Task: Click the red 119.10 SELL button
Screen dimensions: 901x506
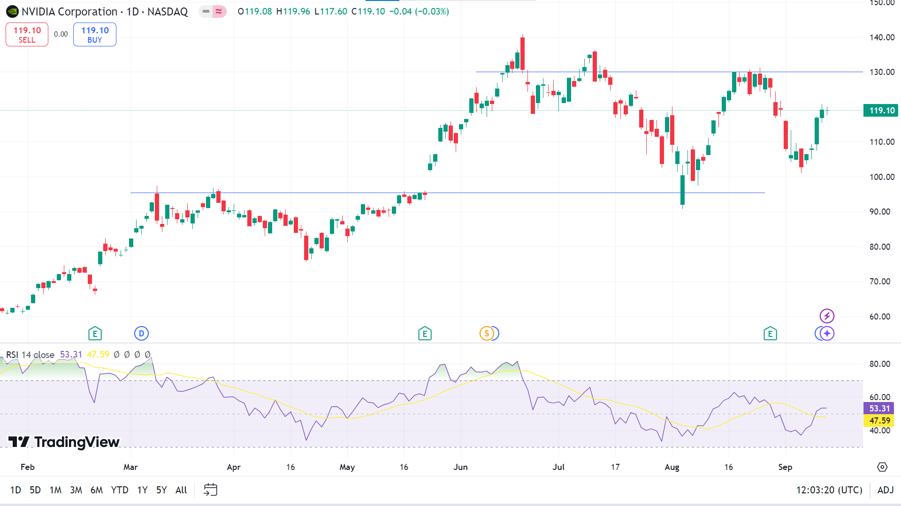Action: tap(27, 35)
